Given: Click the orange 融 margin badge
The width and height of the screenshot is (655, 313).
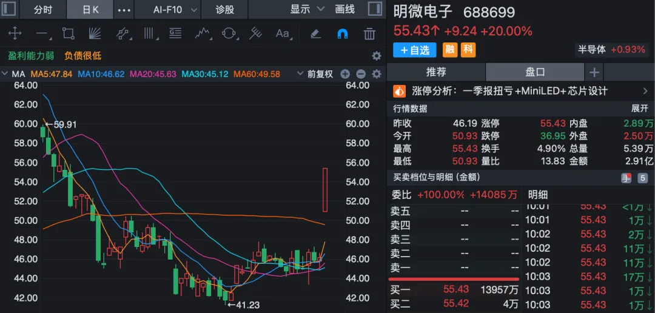Looking at the screenshot, I should click(x=450, y=50).
